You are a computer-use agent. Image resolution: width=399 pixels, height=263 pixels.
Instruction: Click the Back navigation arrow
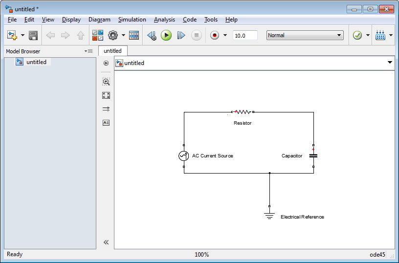(x=50, y=35)
